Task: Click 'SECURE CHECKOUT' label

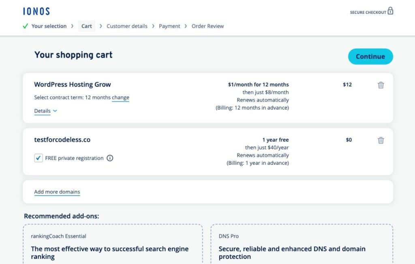Action: coord(368,13)
